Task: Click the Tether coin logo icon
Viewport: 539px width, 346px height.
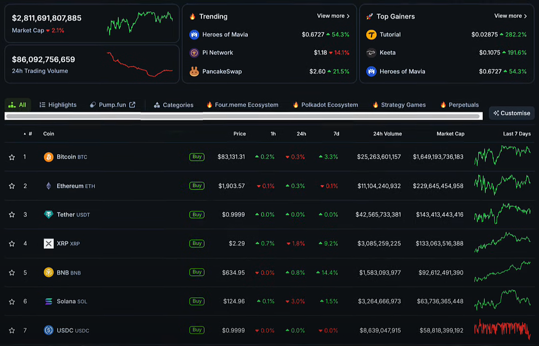Action: coord(48,215)
